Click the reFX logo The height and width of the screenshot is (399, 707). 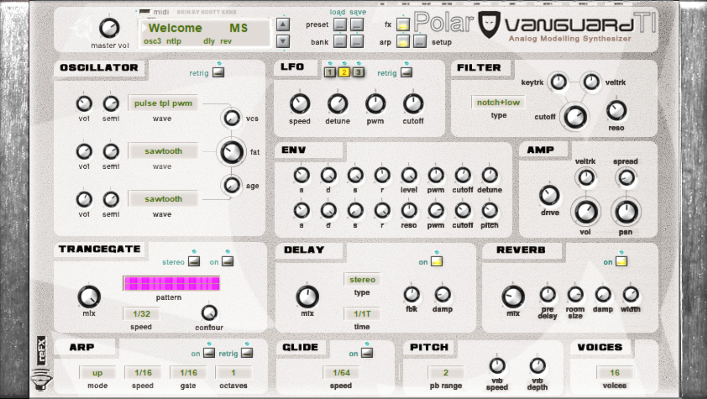pyautogui.click(x=41, y=350)
